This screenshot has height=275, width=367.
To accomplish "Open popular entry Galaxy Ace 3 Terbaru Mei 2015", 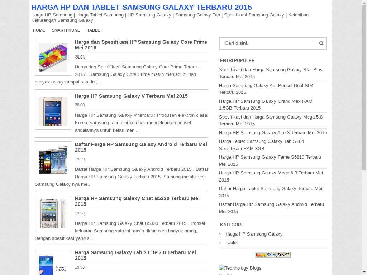I will click(273, 132).
